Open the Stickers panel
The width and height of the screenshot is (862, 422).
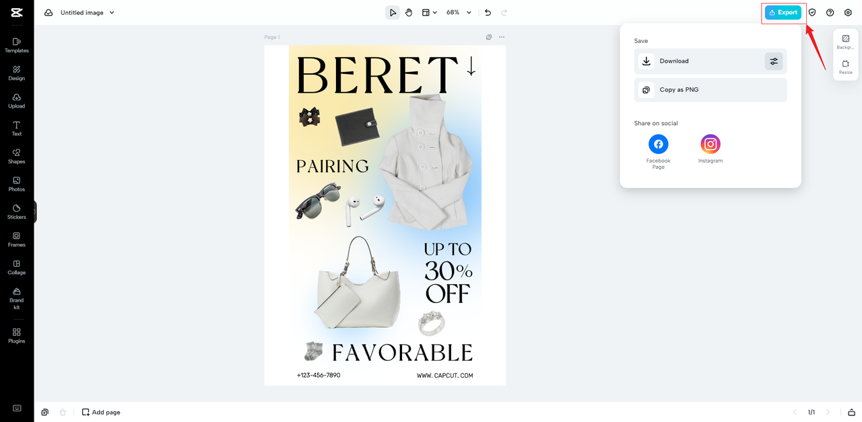tap(16, 212)
